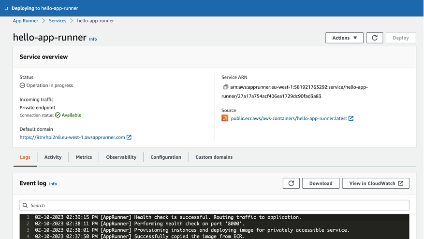Open the default domain awsapprunner.com URL

point(72,137)
